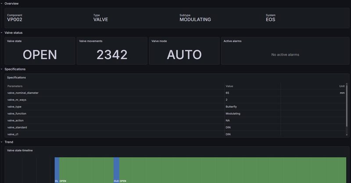Click the Butterfly value cell

(252, 107)
